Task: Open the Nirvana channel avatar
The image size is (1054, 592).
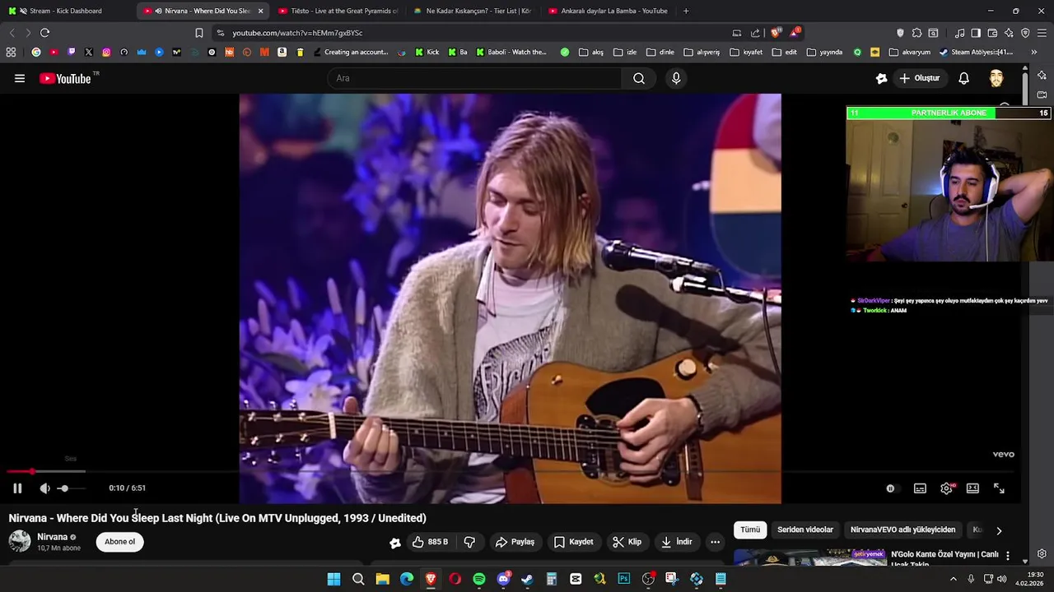Action: [20, 541]
